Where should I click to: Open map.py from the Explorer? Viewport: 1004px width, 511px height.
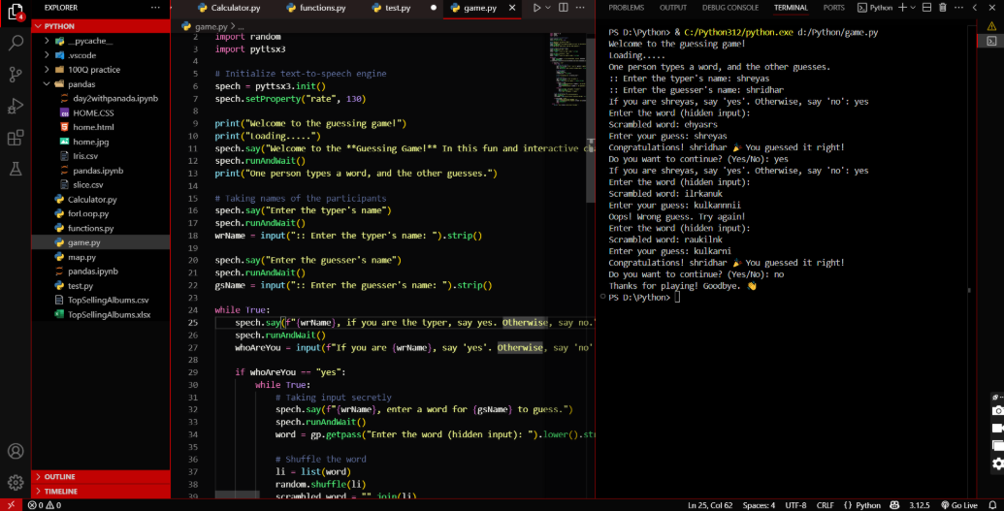tap(81, 257)
